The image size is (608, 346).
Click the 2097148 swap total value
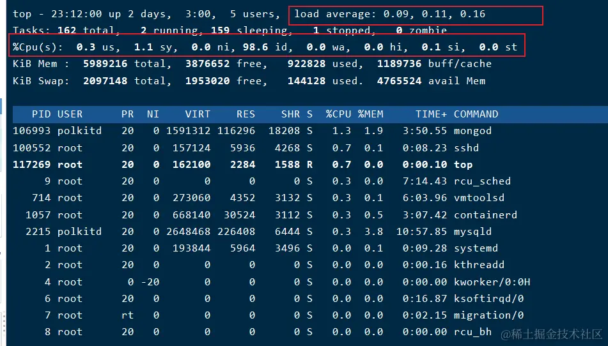[x=105, y=81]
